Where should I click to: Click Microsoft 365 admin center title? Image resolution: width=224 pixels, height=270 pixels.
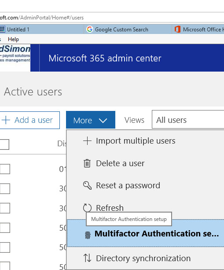[x=105, y=58]
